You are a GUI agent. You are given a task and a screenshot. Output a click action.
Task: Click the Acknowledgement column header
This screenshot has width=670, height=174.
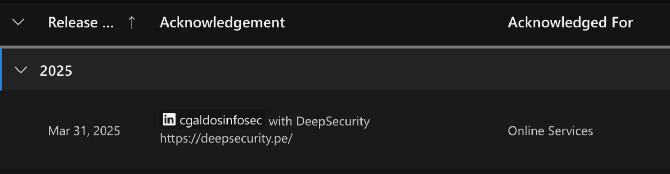(x=222, y=22)
